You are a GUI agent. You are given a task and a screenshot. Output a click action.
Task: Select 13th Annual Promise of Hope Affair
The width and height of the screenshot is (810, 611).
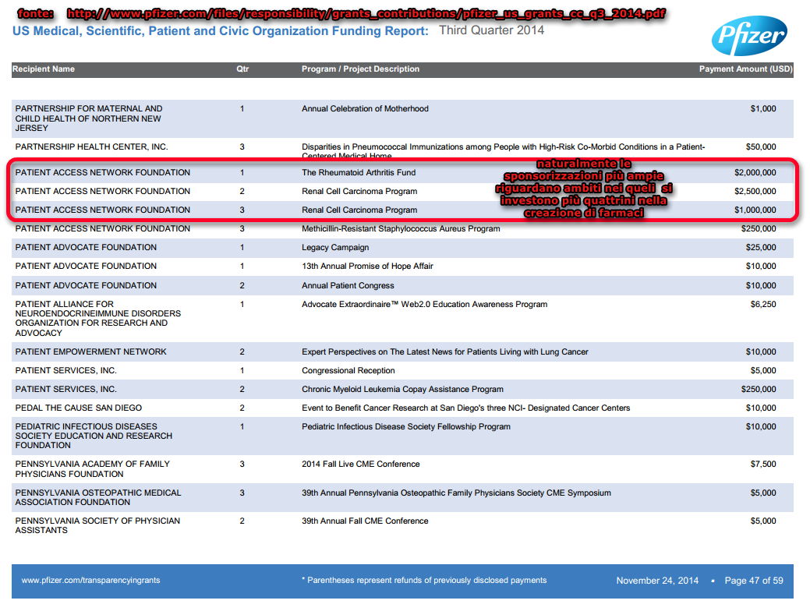click(367, 266)
